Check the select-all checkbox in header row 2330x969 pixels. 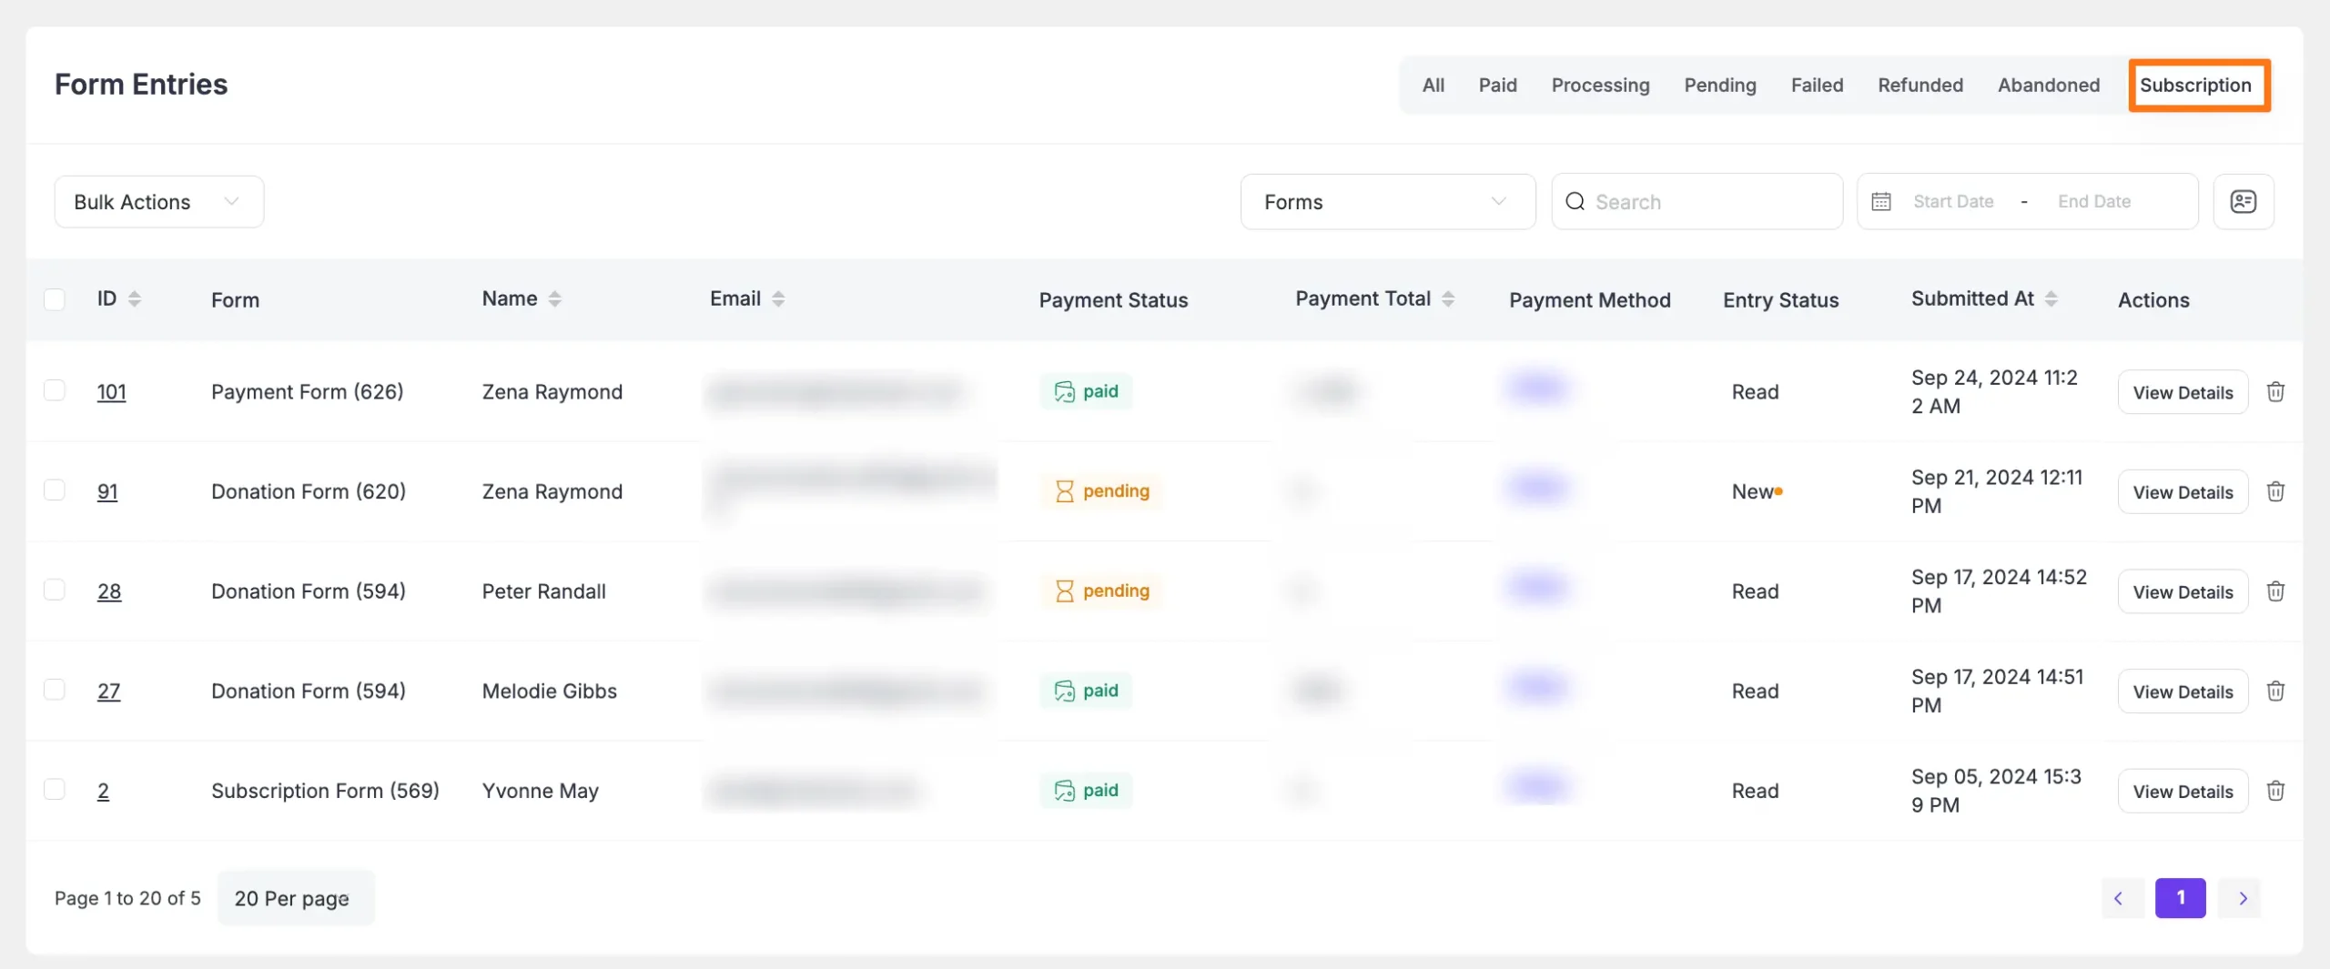click(55, 298)
